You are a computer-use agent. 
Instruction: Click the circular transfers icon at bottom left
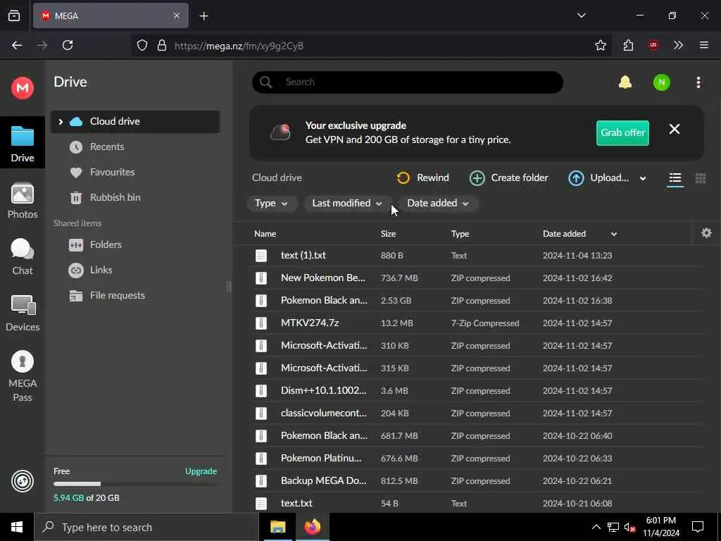tap(22, 481)
